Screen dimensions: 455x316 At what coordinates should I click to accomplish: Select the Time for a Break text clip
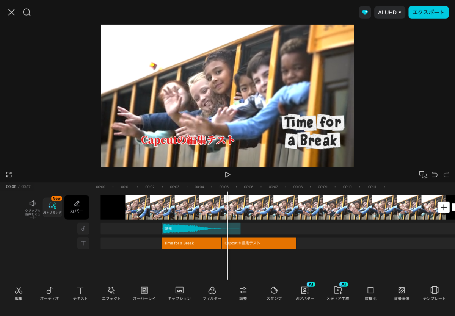(191, 243)
